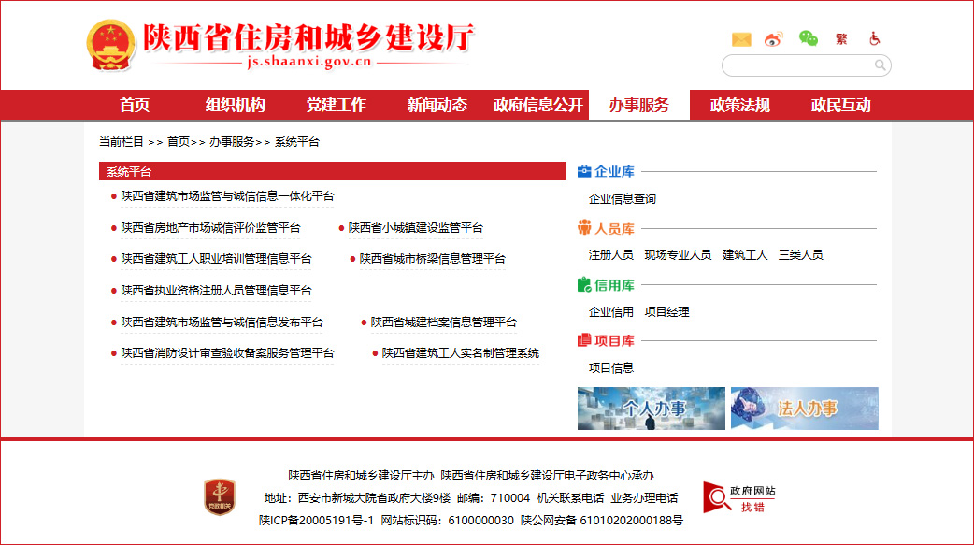Open the 法人办事 banner image

point(805,409)
